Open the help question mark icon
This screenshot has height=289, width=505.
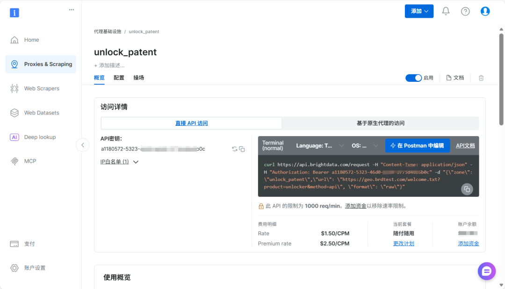coord(465,11)
